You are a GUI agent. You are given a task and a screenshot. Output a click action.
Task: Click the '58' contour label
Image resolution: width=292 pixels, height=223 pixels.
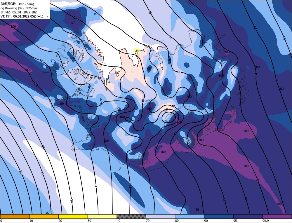(284, 38)
